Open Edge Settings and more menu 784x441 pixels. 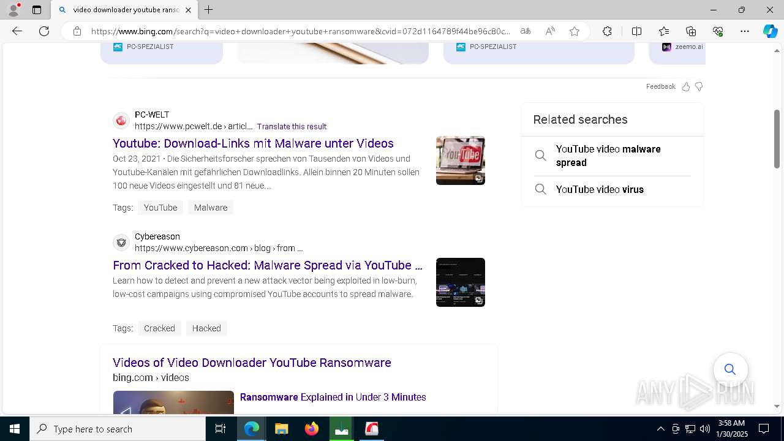coord(745,31)
